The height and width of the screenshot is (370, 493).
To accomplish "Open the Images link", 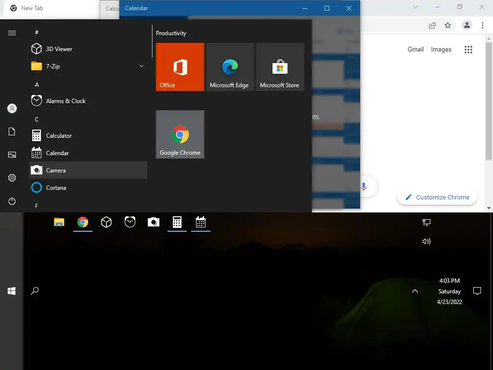I will [441, 50].
